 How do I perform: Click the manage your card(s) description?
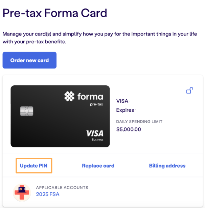[x=100, y=38]
